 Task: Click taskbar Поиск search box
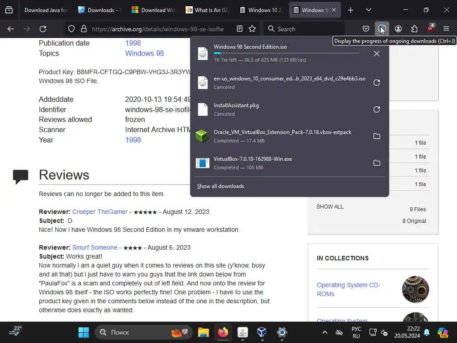[x=143, y=332]
